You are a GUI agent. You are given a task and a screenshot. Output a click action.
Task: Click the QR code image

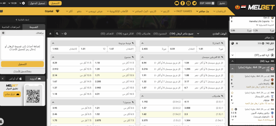(x=33, y=96)
